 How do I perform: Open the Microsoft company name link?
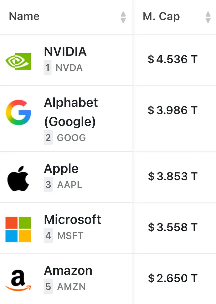click(x=72, y=219)
